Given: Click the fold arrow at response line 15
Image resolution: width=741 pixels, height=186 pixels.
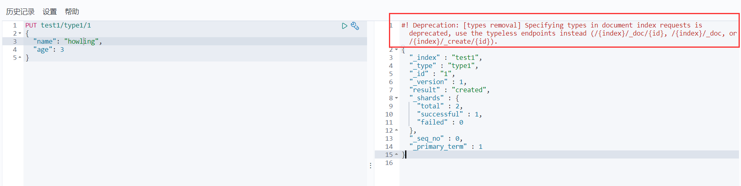Looking at the screenshot, I should (396, 154).
